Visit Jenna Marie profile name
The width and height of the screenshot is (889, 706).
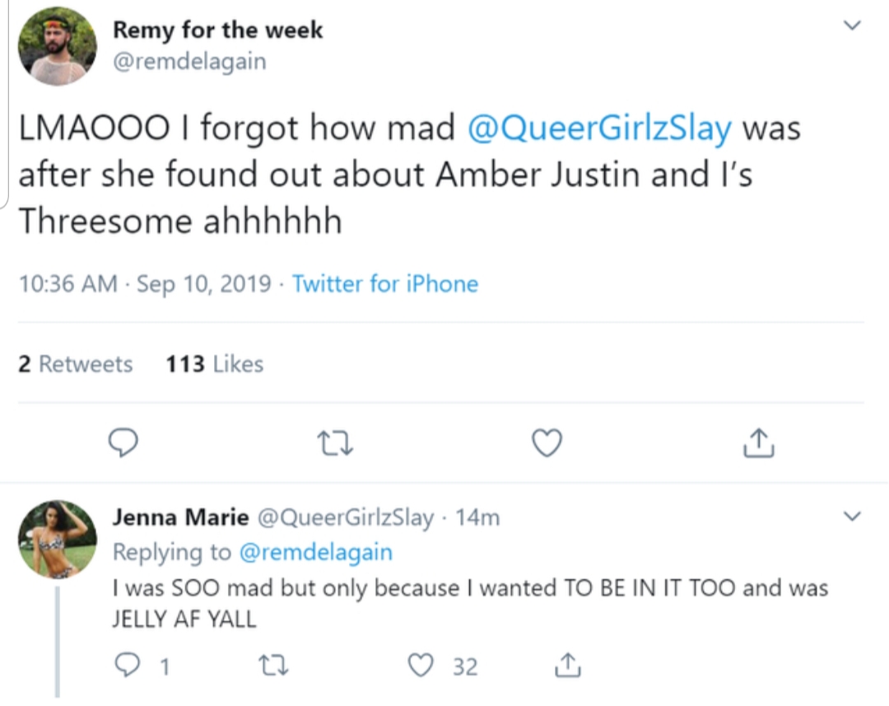pos(180,517)
